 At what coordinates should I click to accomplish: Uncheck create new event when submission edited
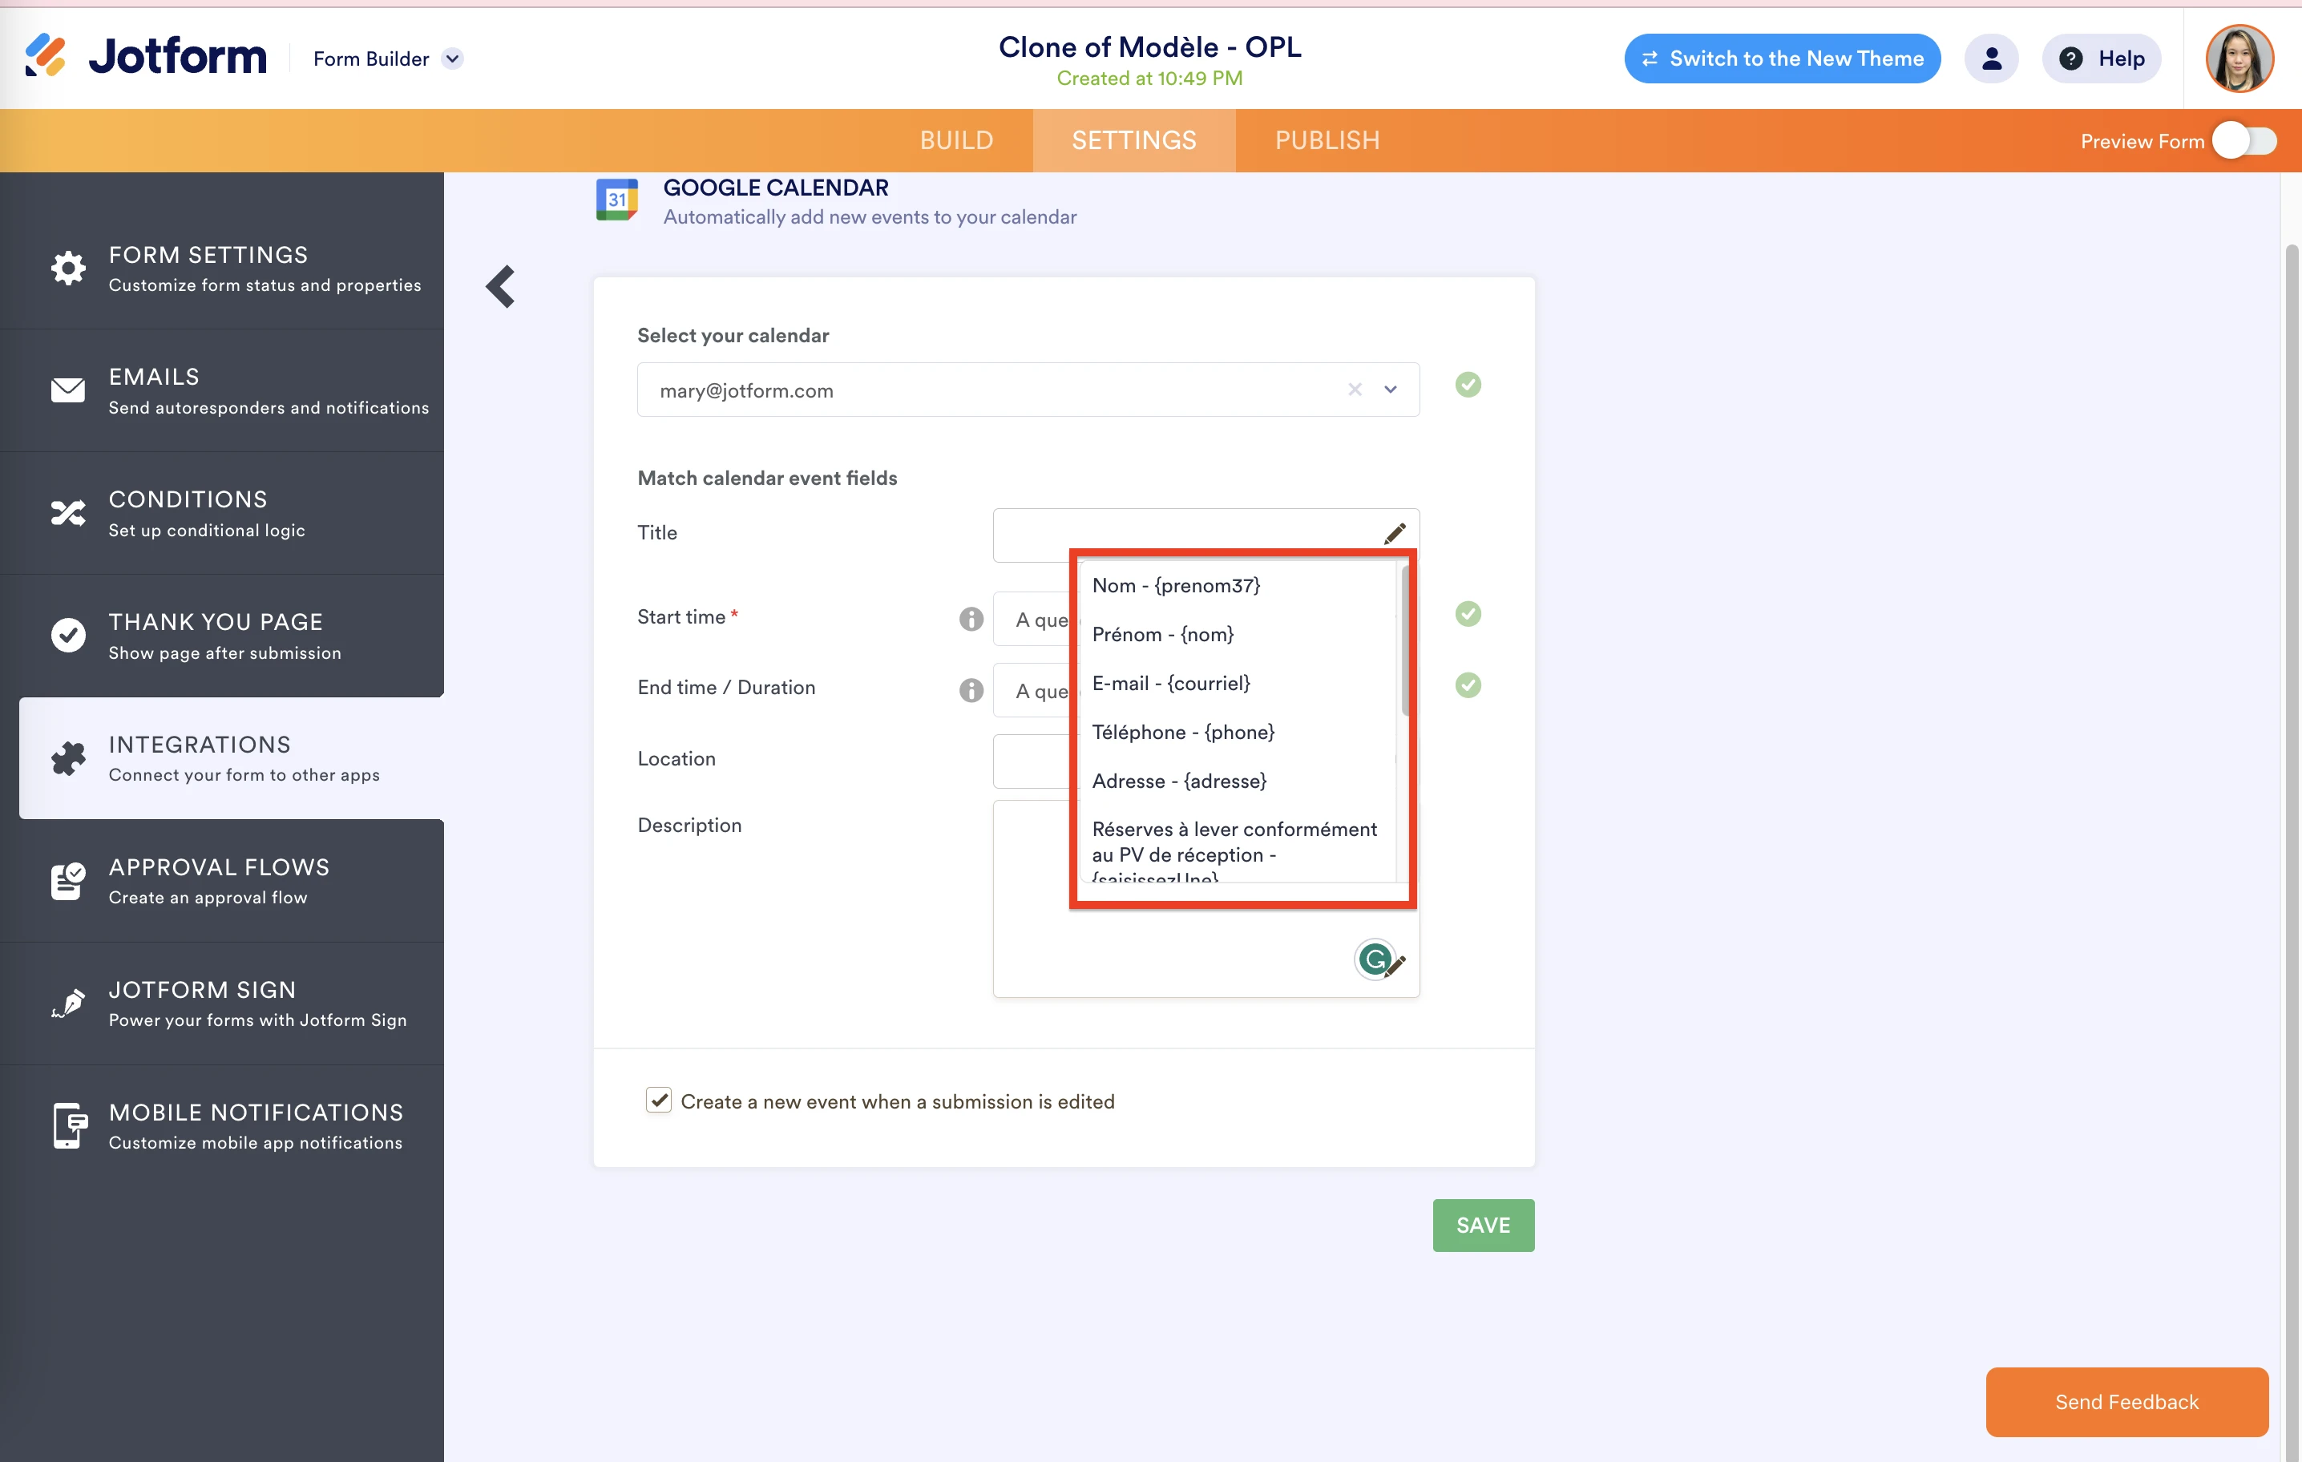point(659,1101)
